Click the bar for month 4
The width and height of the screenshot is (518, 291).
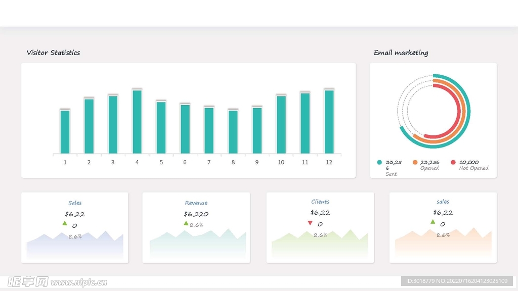coord(137,122)
